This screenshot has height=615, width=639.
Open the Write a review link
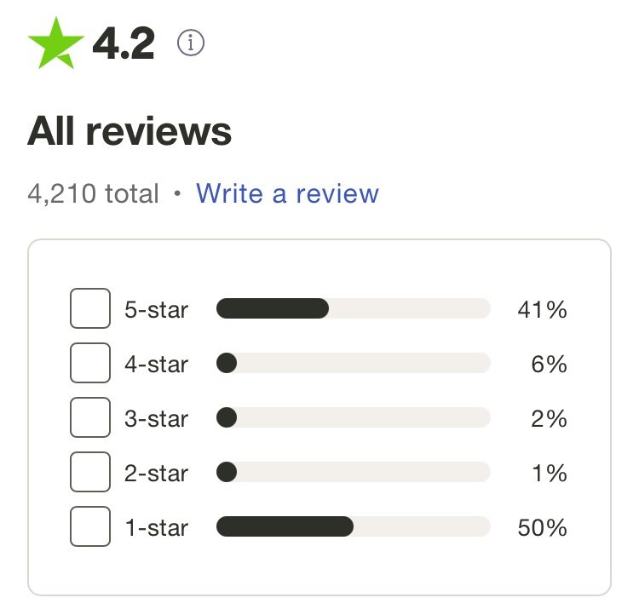coord(287,193)
